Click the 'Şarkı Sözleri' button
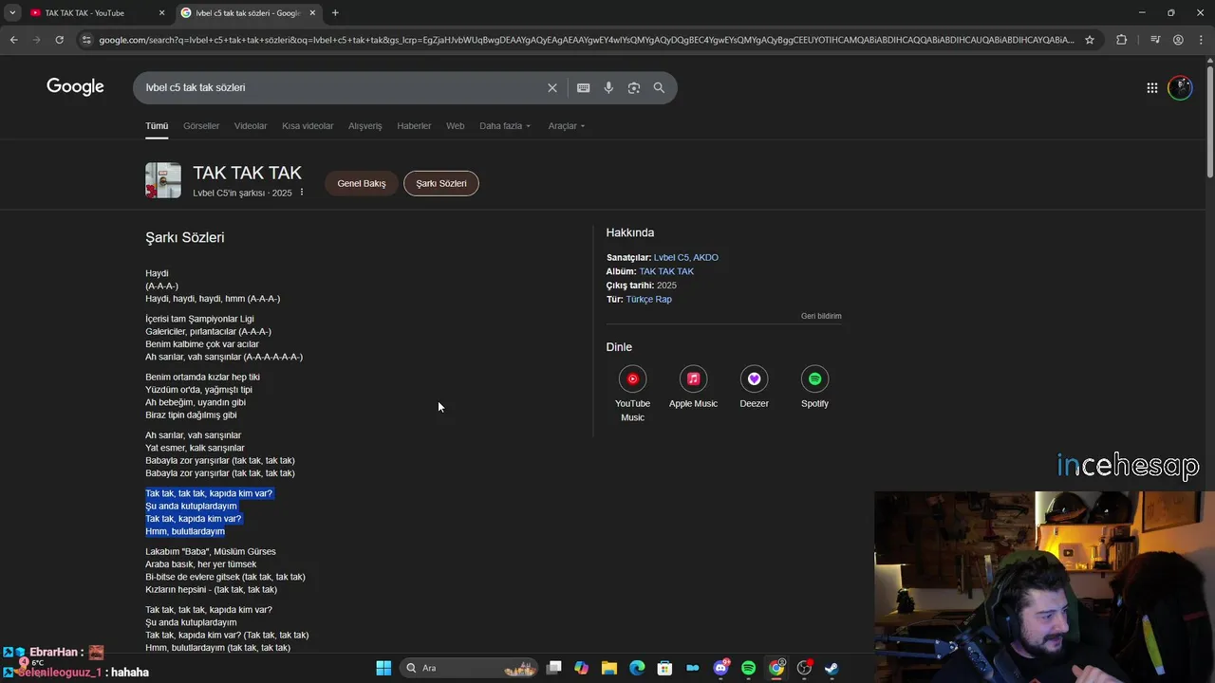Screen dimensions: 1215x683 click(441, 183)
